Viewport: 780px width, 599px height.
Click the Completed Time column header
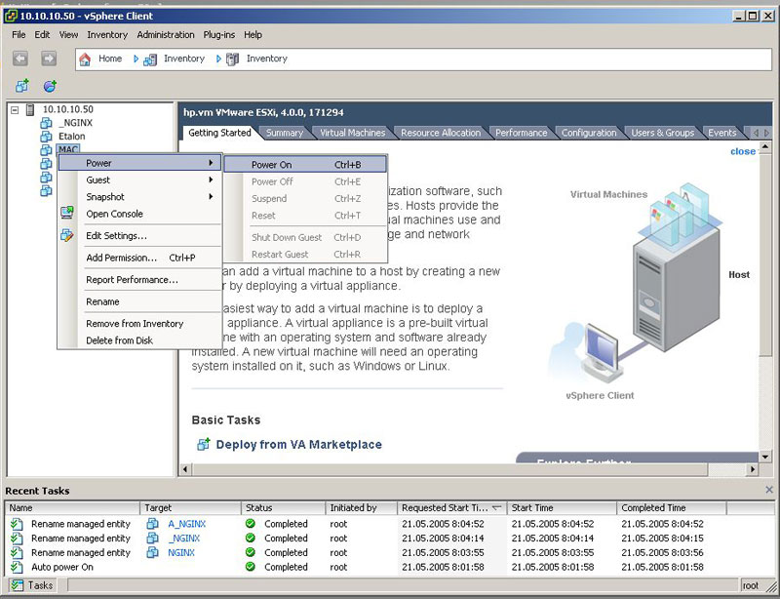672,508
